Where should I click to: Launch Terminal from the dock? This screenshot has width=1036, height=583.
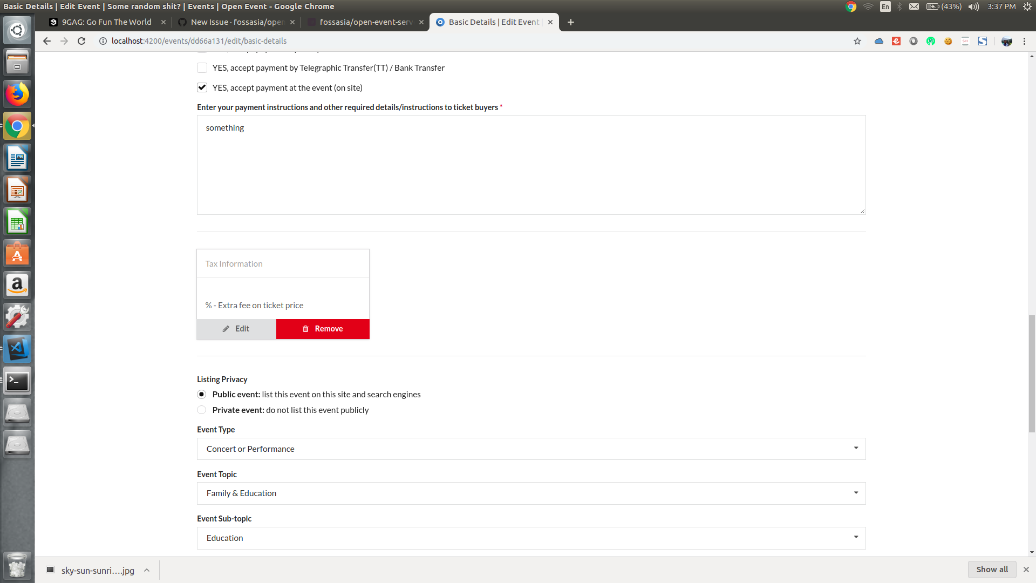pos(17,381)
